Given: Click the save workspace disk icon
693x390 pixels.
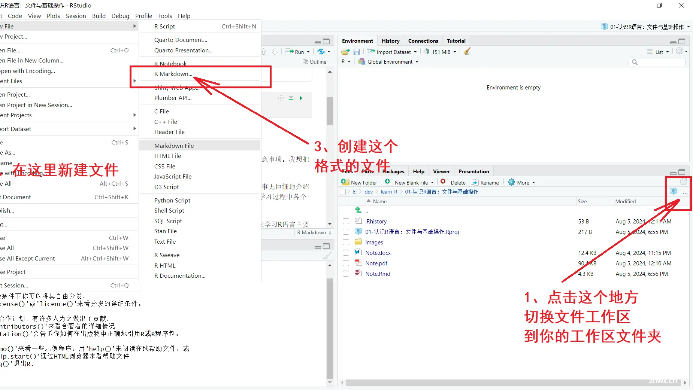Looking at the screenshot, I should [357, 52].
